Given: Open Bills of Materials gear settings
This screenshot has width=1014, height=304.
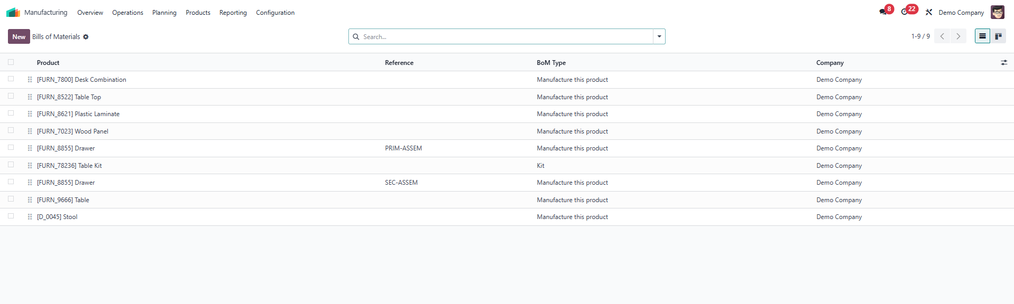Looking at the screenshot, I should point(86,37).
